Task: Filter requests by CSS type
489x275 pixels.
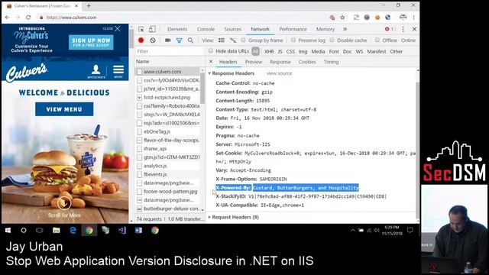Action: pyautogui.click(x=290, y=51)
